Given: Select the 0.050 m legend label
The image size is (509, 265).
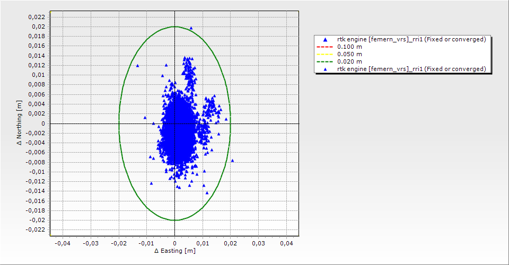Looking at the screenshot, I should point(349,54).
